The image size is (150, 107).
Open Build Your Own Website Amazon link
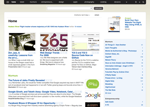click(133, 24)
